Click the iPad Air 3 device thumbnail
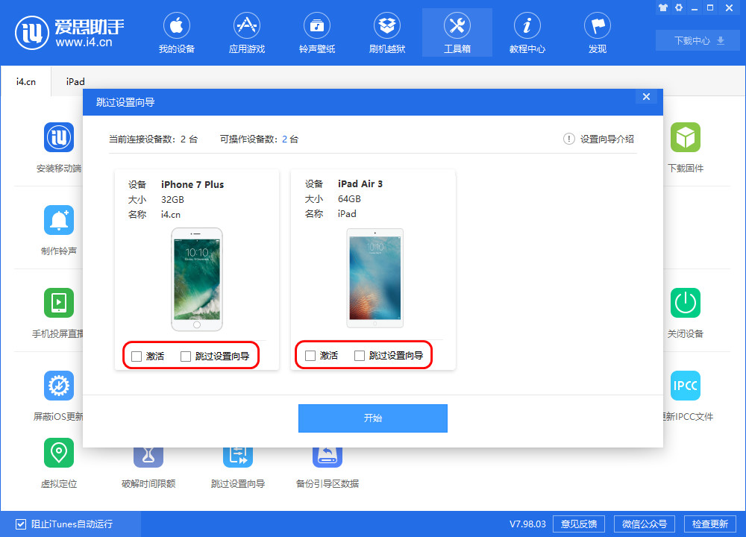746x537 pixels. [374, 277]
